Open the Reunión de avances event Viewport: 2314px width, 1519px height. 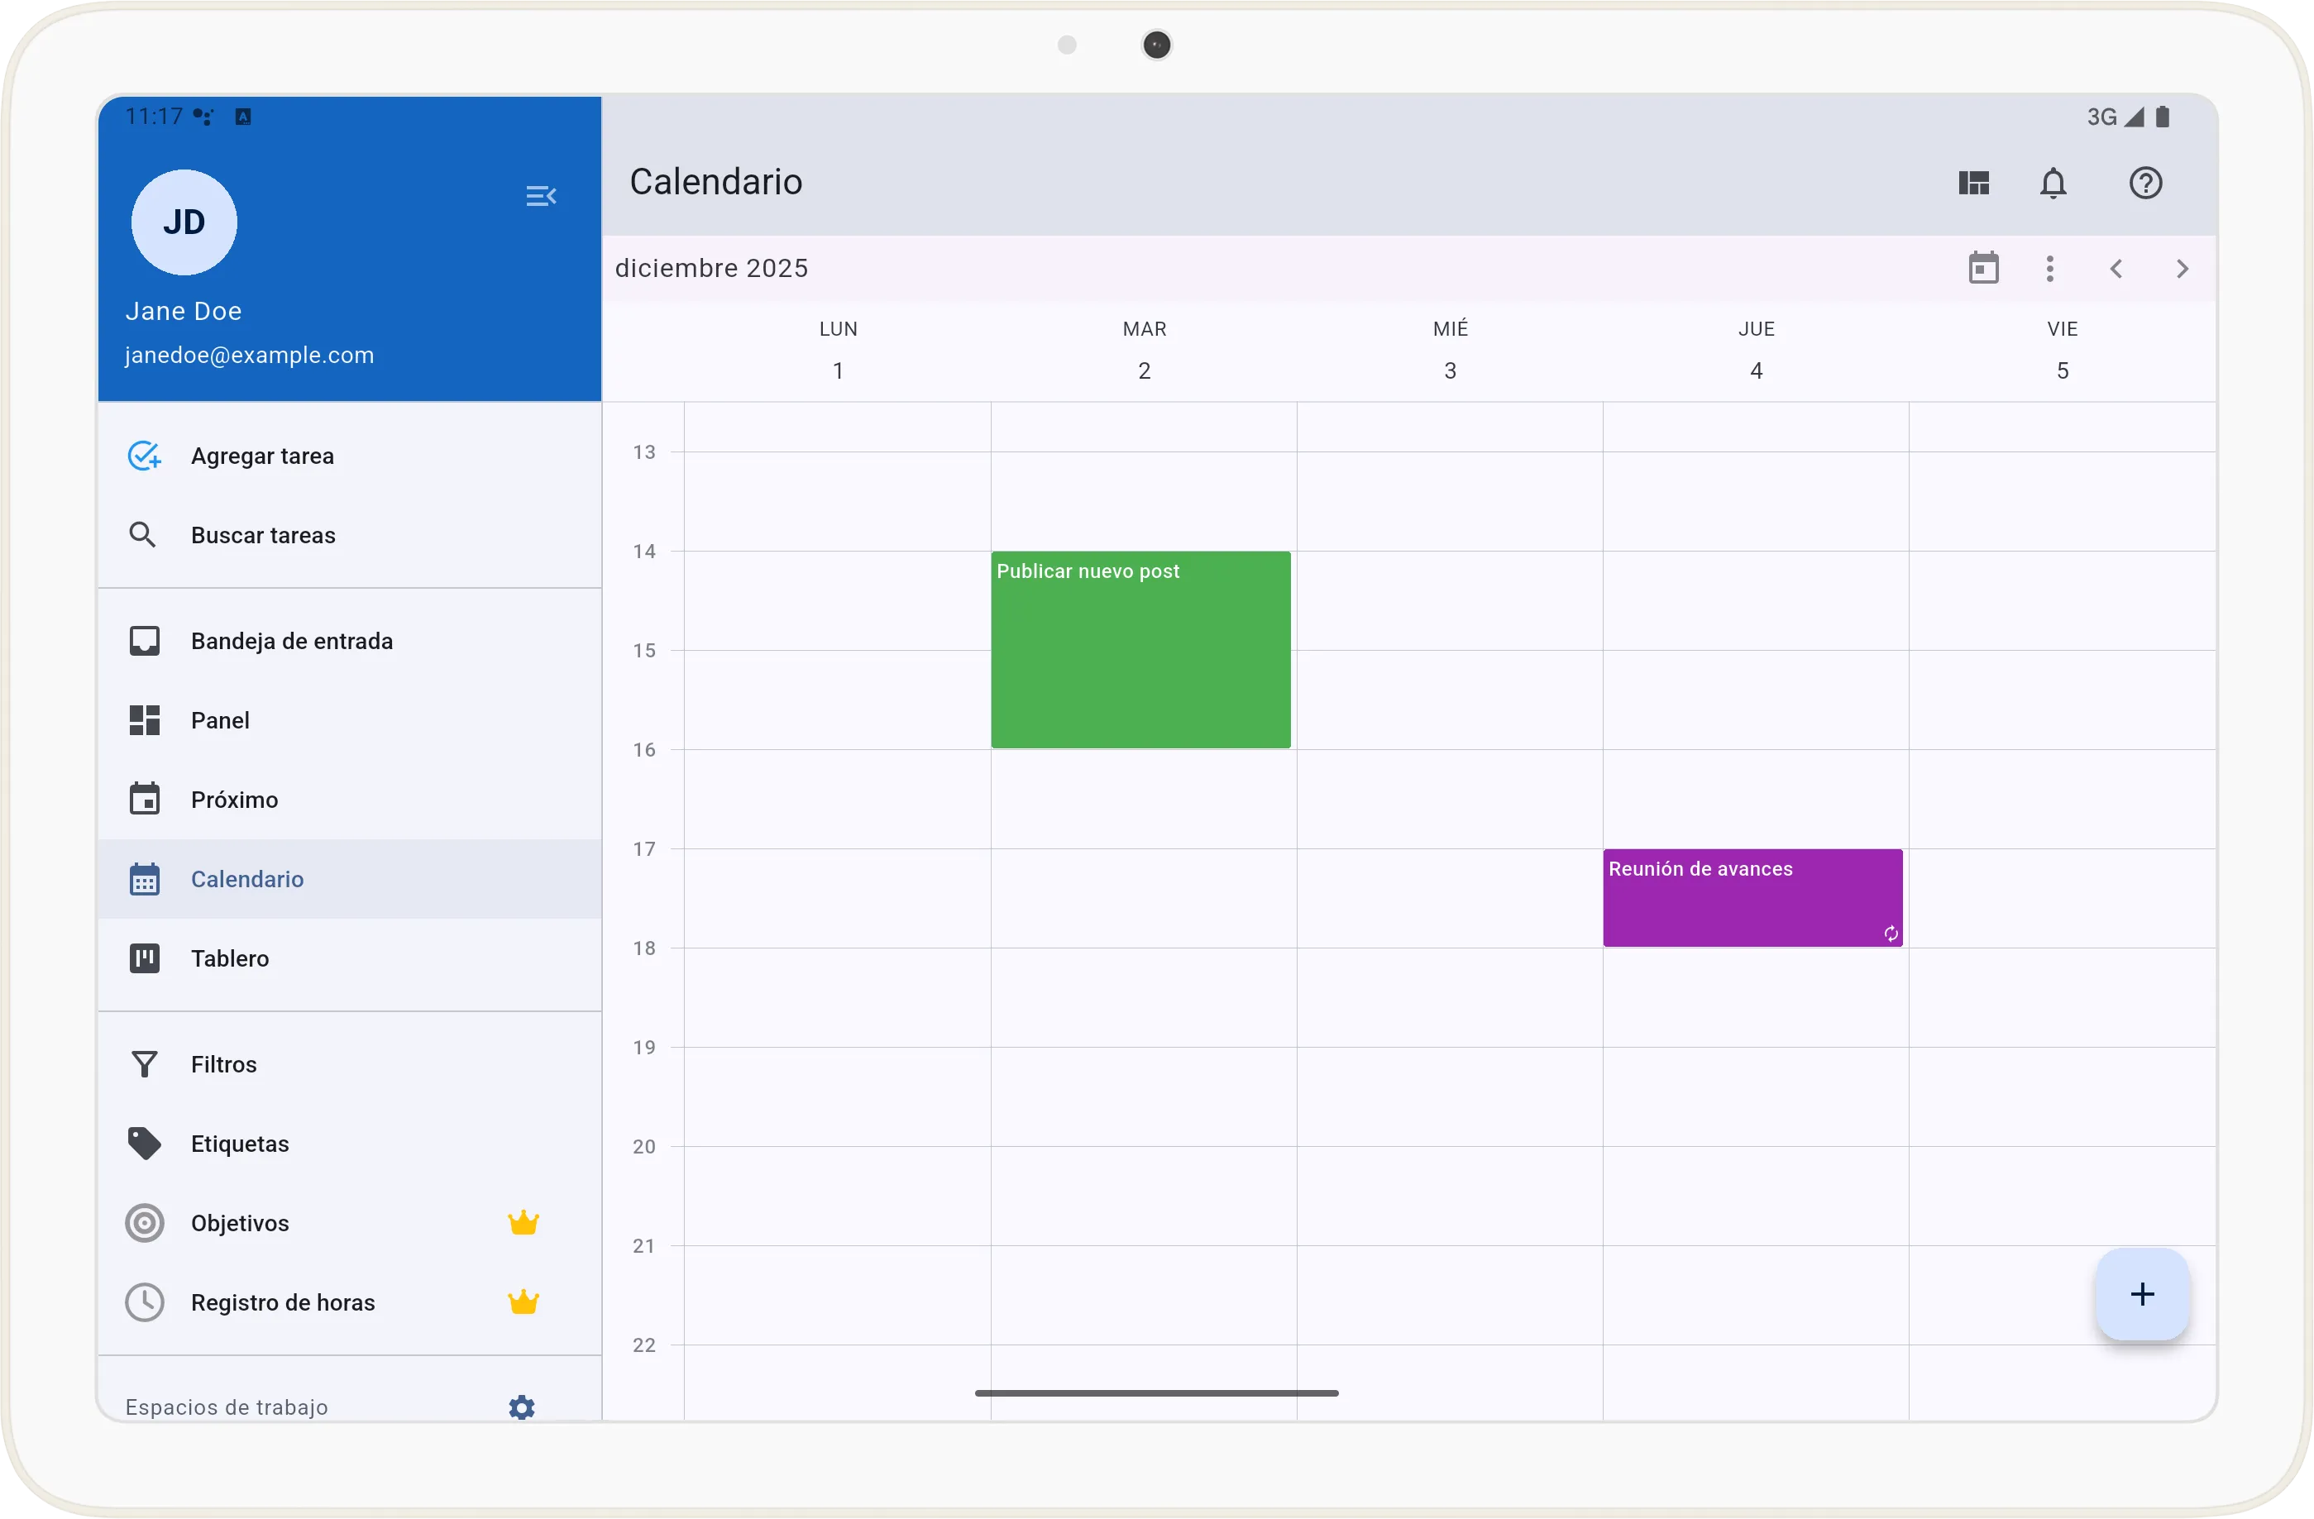1752,897
